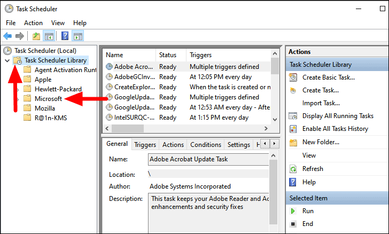The width and height of the screenshot is (389, 234).
Task: Click the Mozilla folder icon
Action: 27,108
